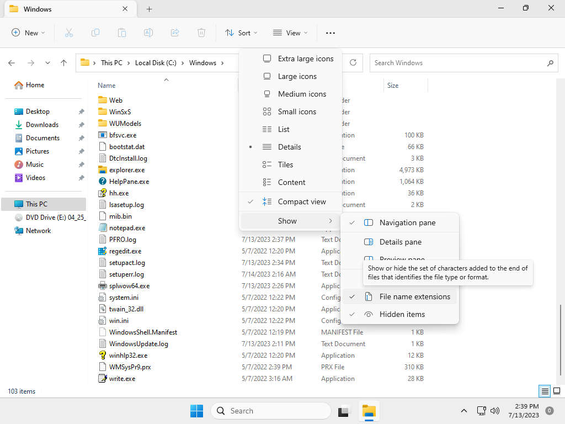Choose Small icons layout
Viewport: 565px width, 424px height.
[290, 112]
